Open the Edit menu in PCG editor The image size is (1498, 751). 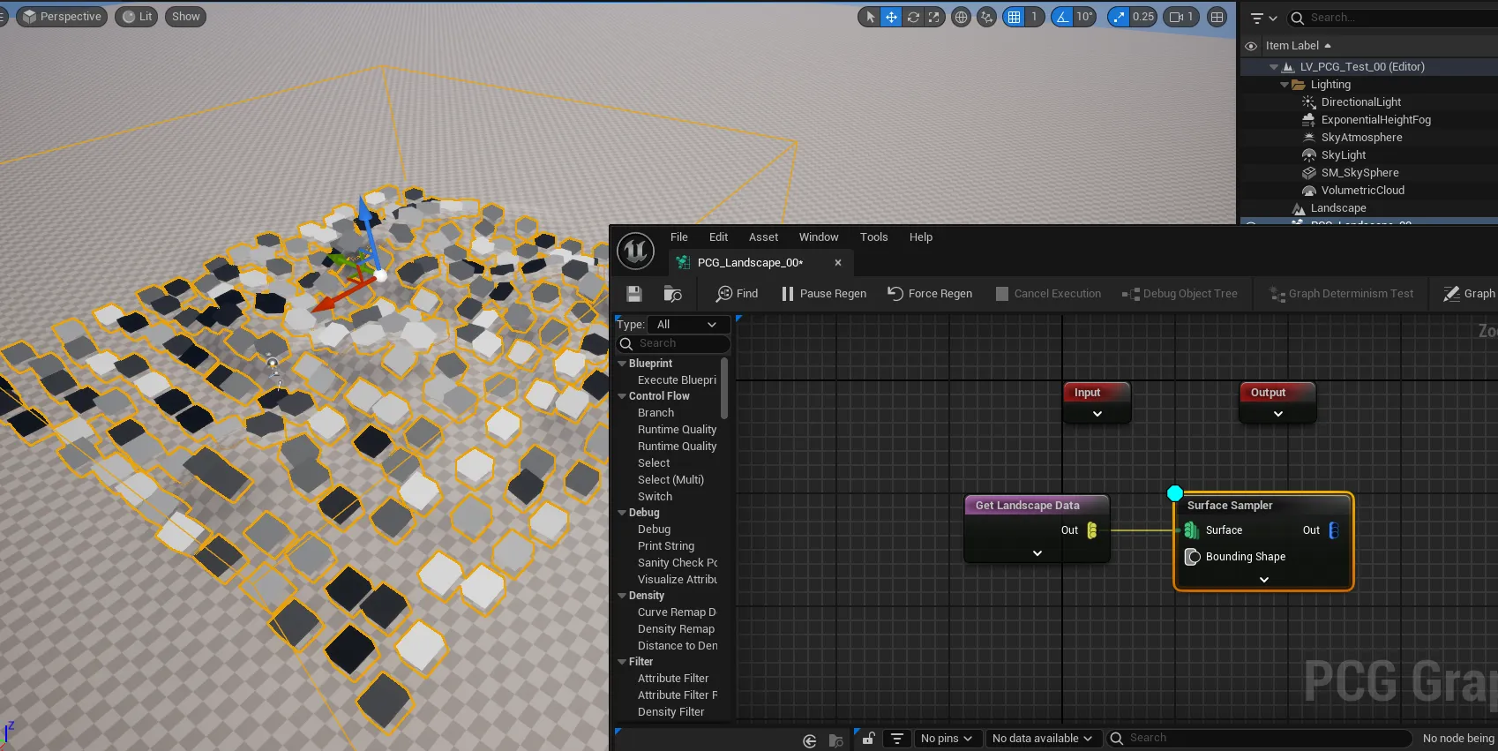[718, 237]
